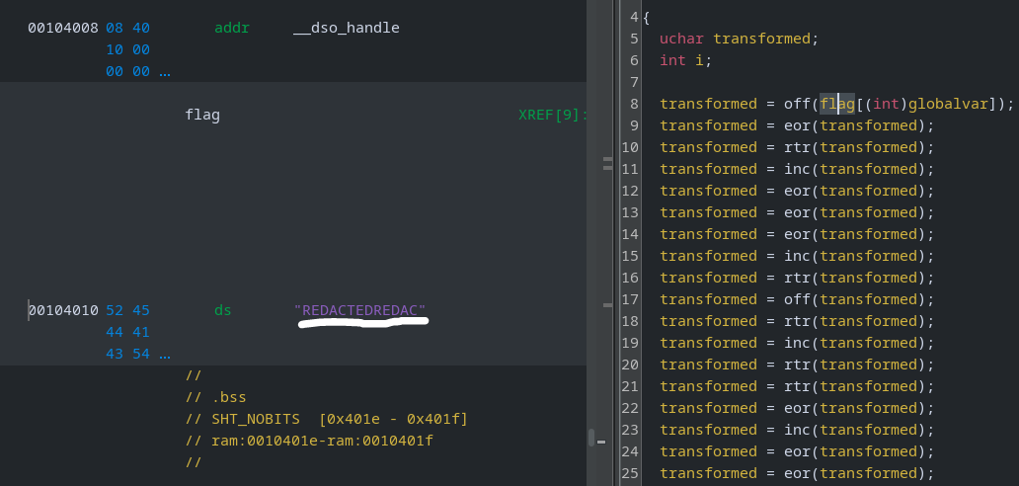Screen dimensions: 1019x486
Task: Select the flag label in the listing
Action: (x=202, y=115)
